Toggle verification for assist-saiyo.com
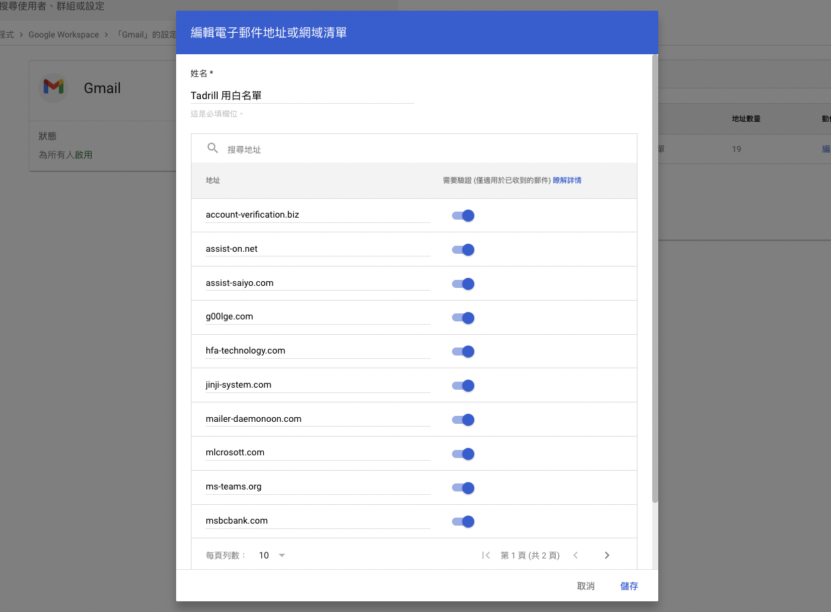The image size is (831, 612). 463,284
